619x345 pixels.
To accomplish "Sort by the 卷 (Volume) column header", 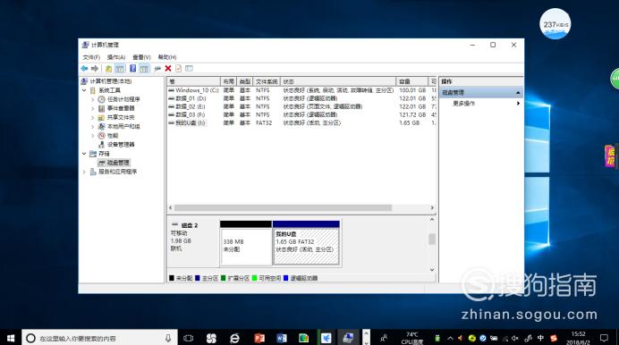I will click(x=193, y=81).
